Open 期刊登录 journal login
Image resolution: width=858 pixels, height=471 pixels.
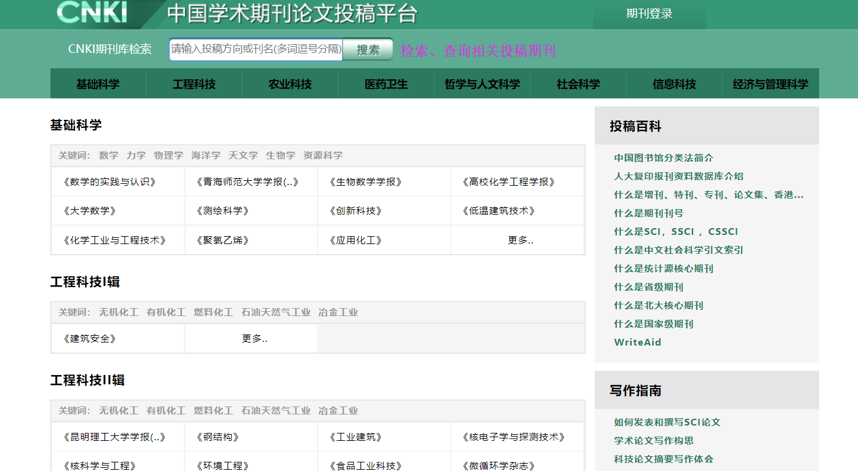[649, 14]
